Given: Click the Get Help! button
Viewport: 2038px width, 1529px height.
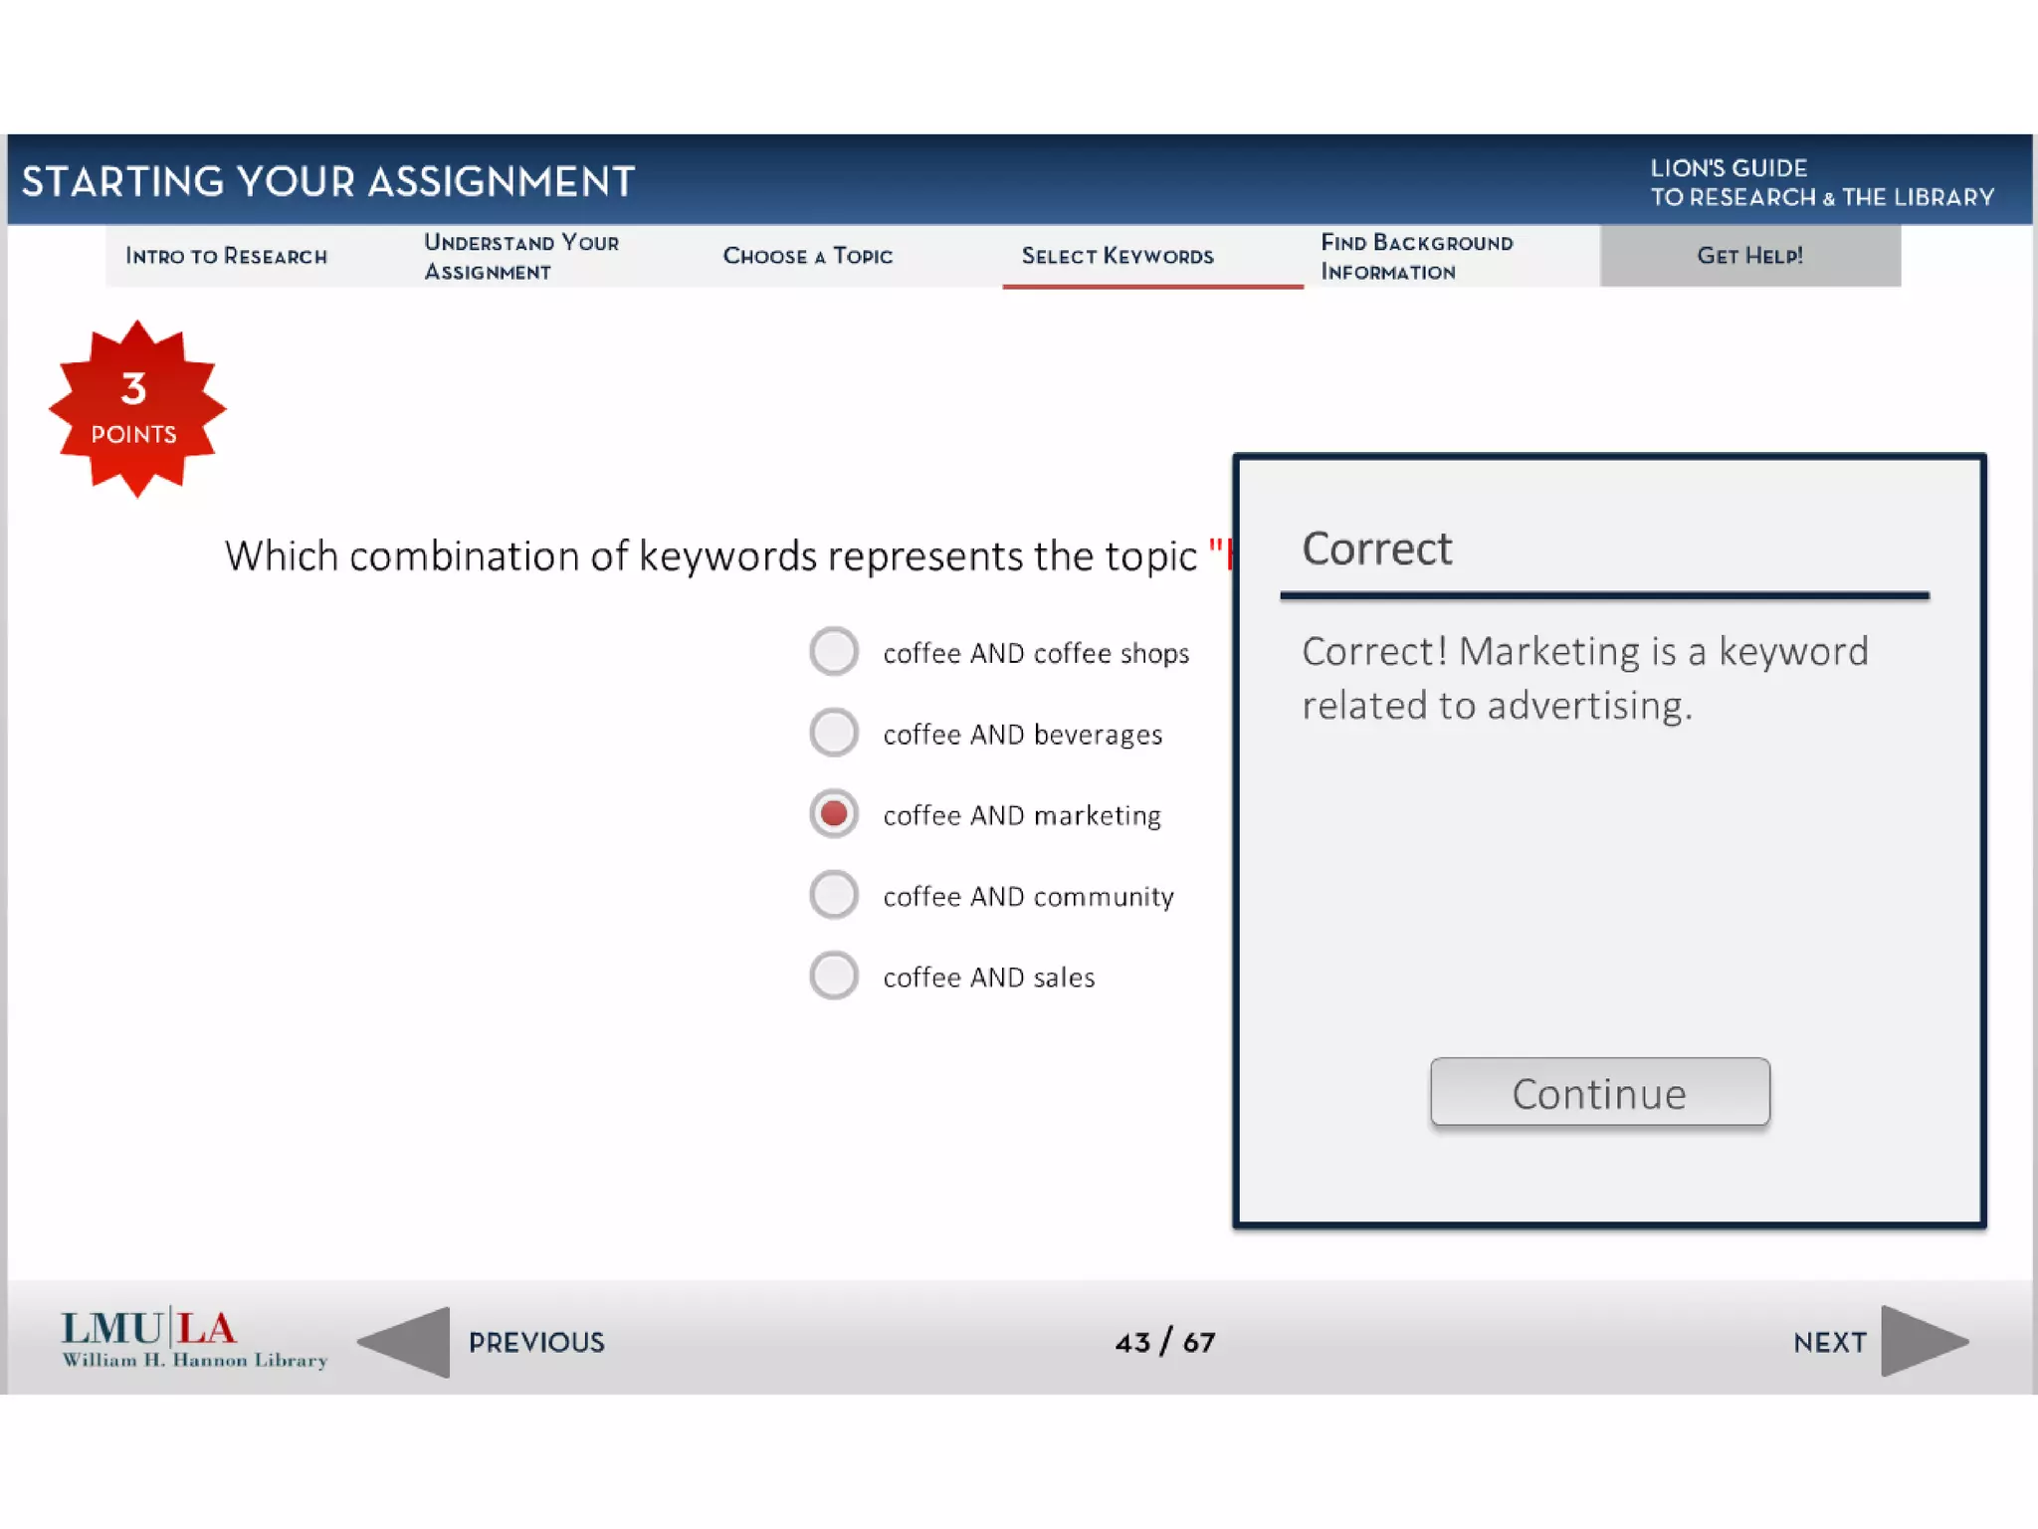Looking at the screenshot, I should [x=1749, y=256].
